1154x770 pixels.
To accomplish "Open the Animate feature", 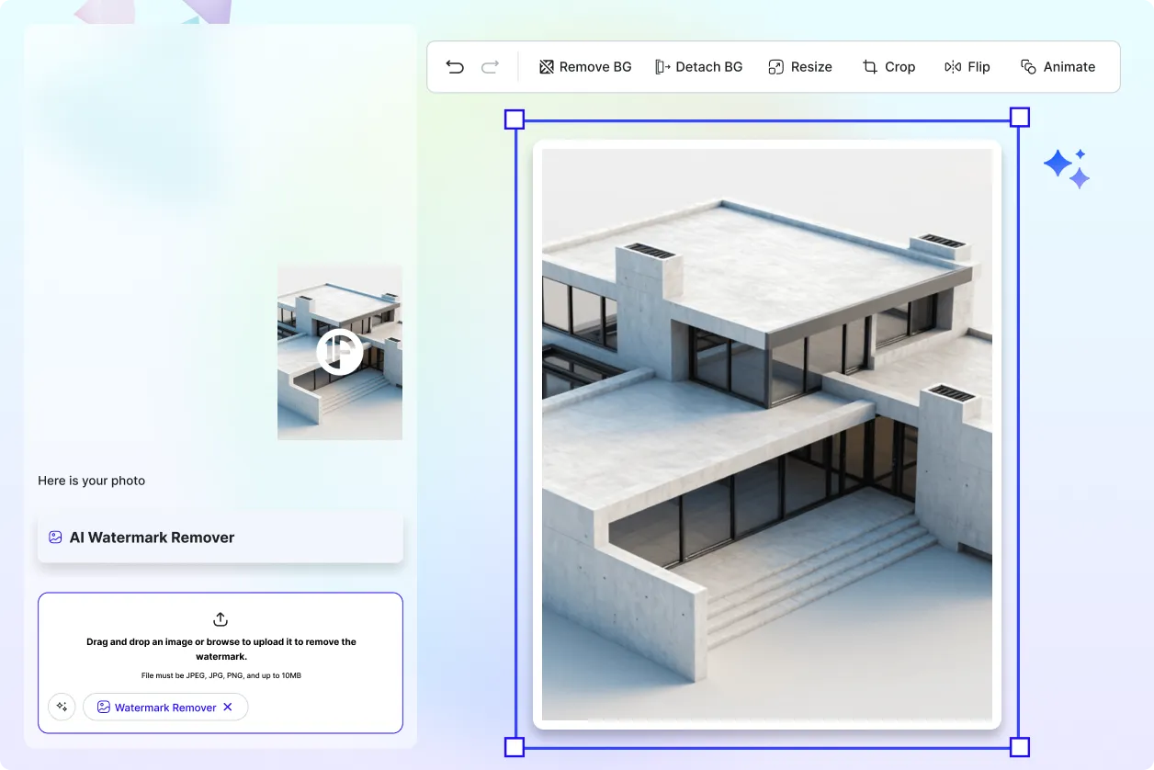I will pos(1058,66).
